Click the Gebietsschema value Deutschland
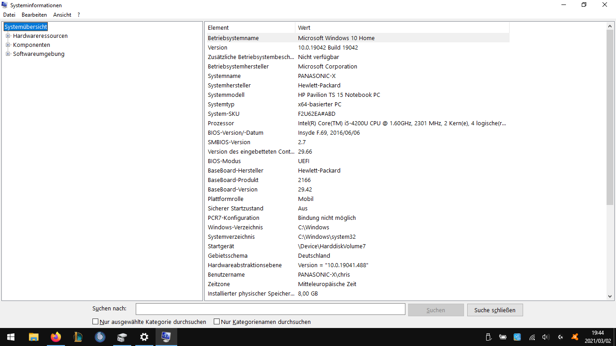This screenshot has height=346, width=616. 314,256
